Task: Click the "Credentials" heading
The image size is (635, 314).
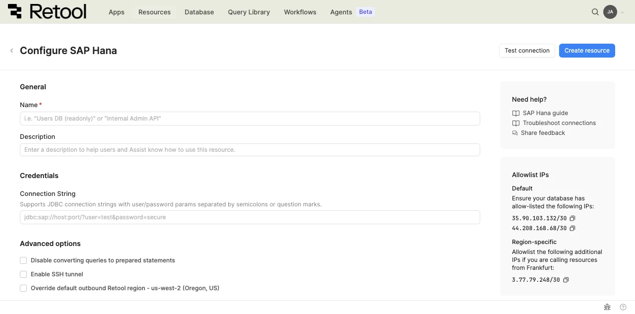Action: tap(39, 176)
